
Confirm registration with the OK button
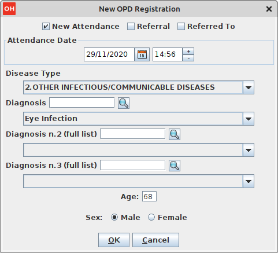coord(114,240)
